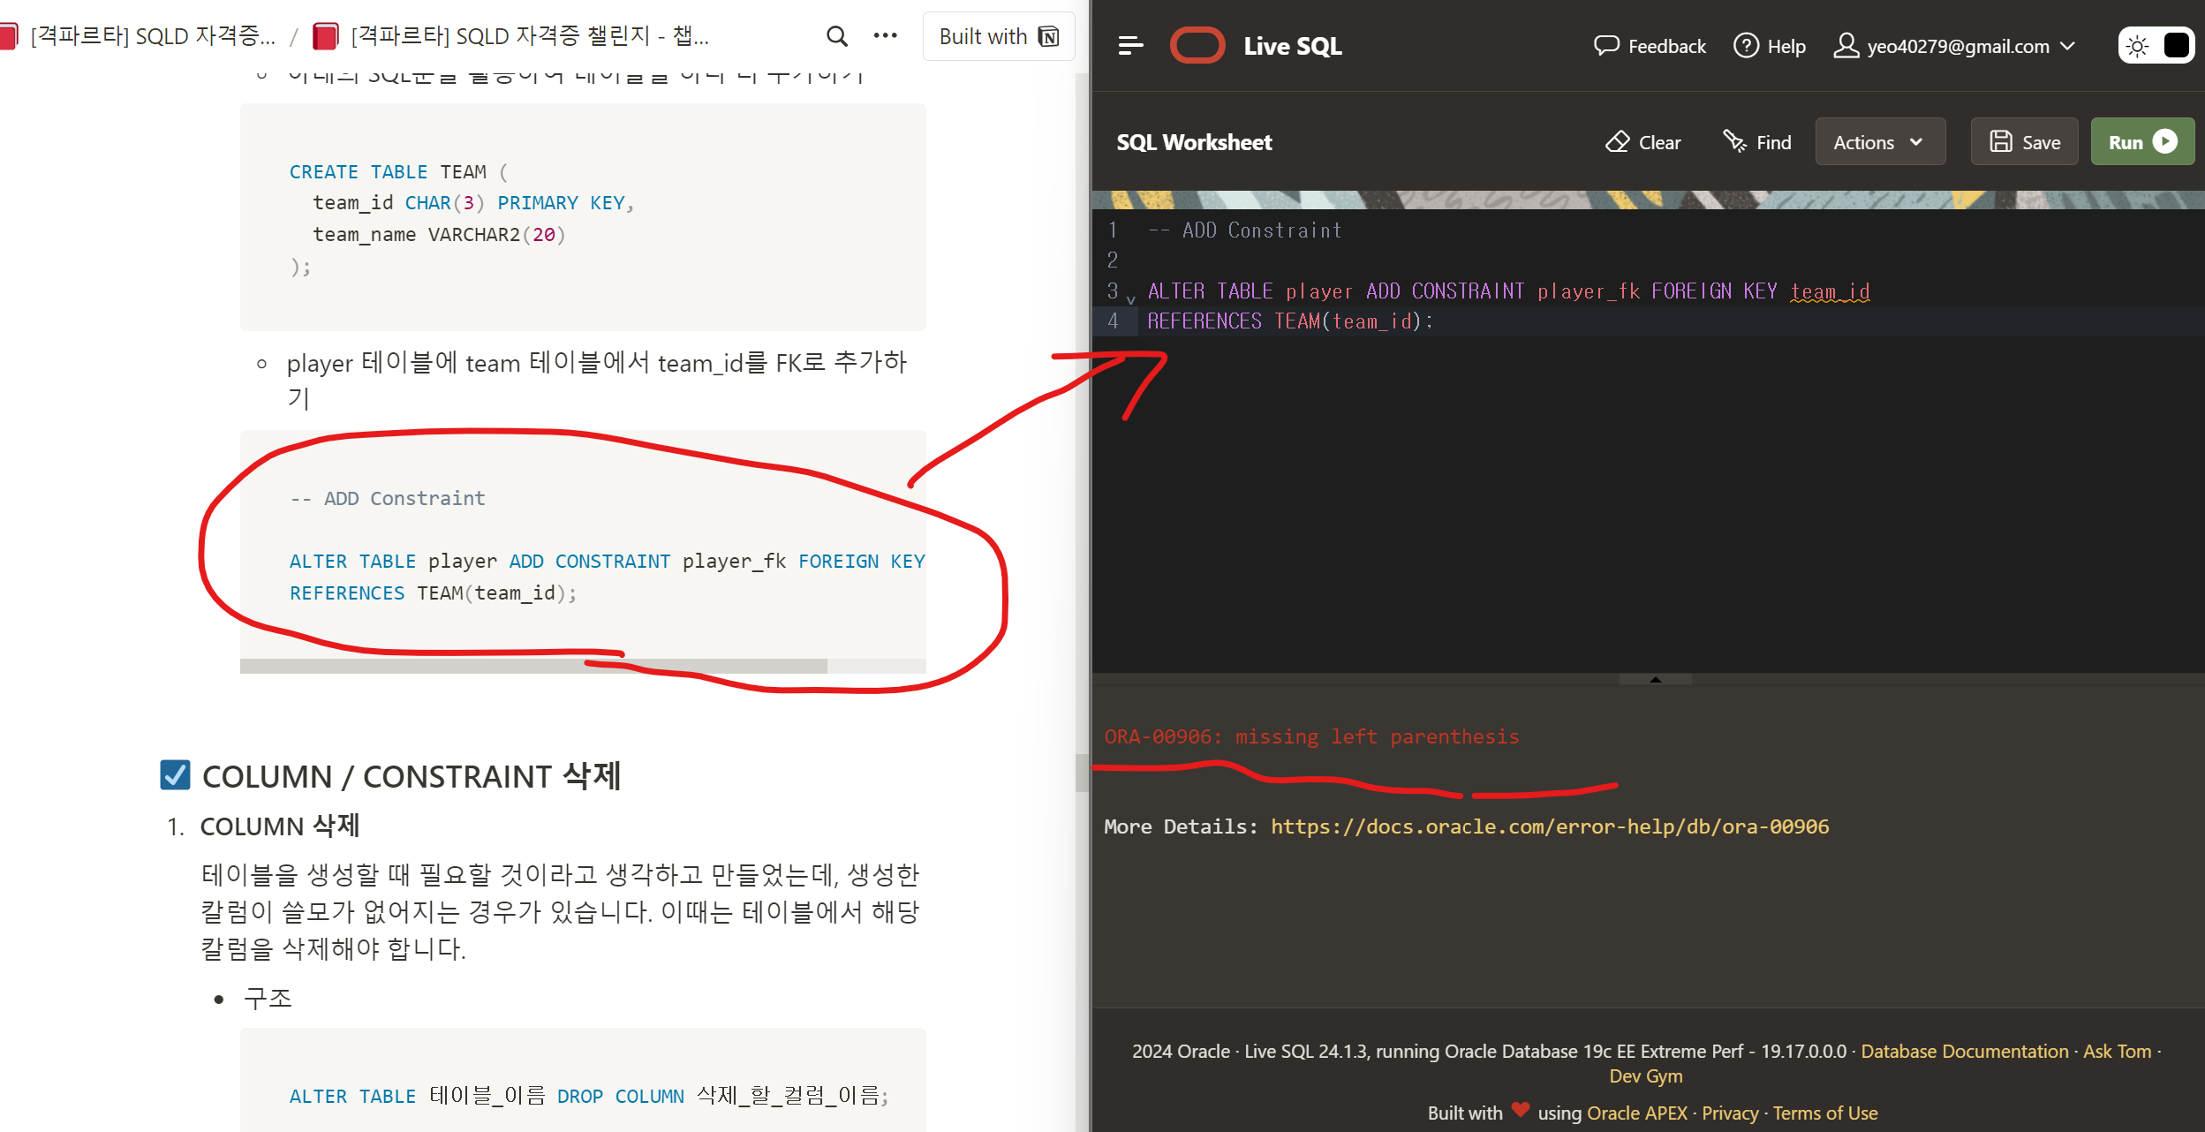Click the ALTER TABLE DROP COLUMN code block

point(583,1082)
